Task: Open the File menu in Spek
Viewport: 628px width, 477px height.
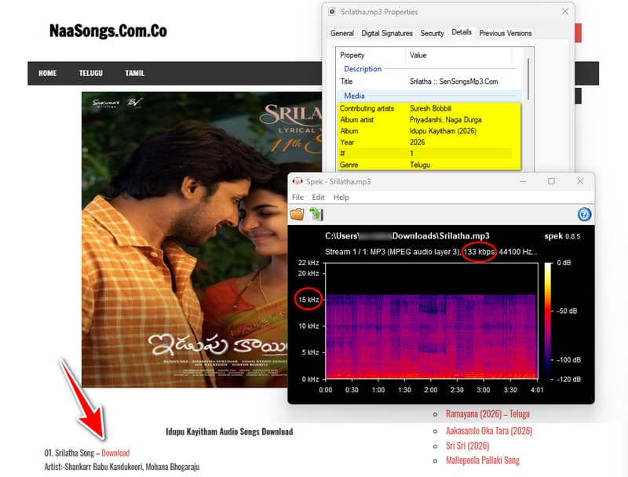Action: coord(298,197)
